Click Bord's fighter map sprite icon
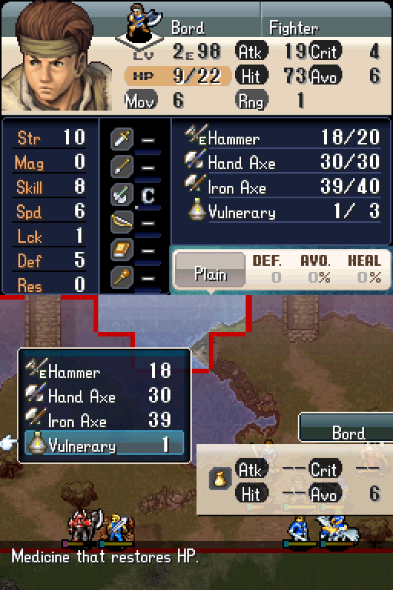 141,22
